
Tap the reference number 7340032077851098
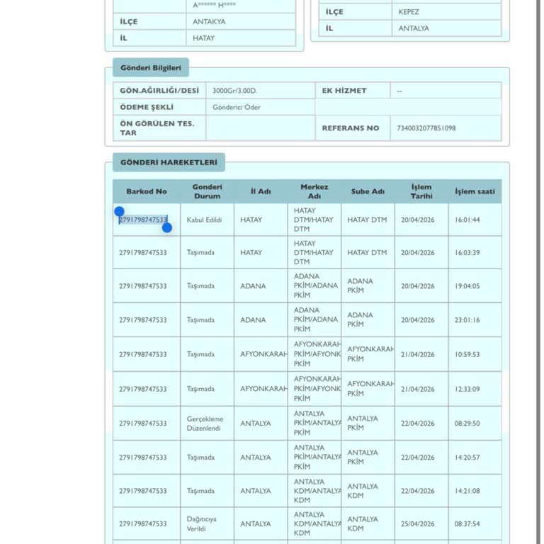(426, 128)
